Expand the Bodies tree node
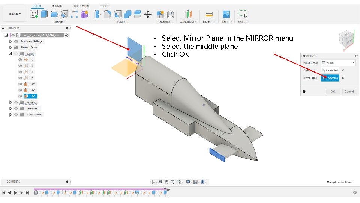The height and width of the screenshot is (203, 360). click(10, 102)
